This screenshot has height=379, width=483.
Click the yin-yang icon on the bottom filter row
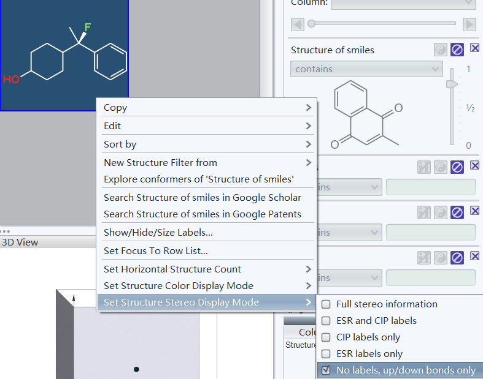tap(440, 258)
